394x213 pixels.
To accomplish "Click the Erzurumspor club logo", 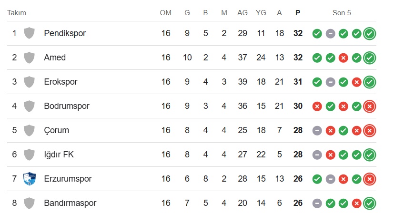I will [x=30, y=179].
